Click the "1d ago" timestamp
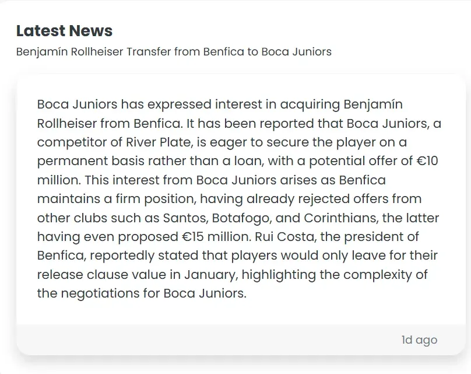The image size is (471, 374). tap(419, 340)
